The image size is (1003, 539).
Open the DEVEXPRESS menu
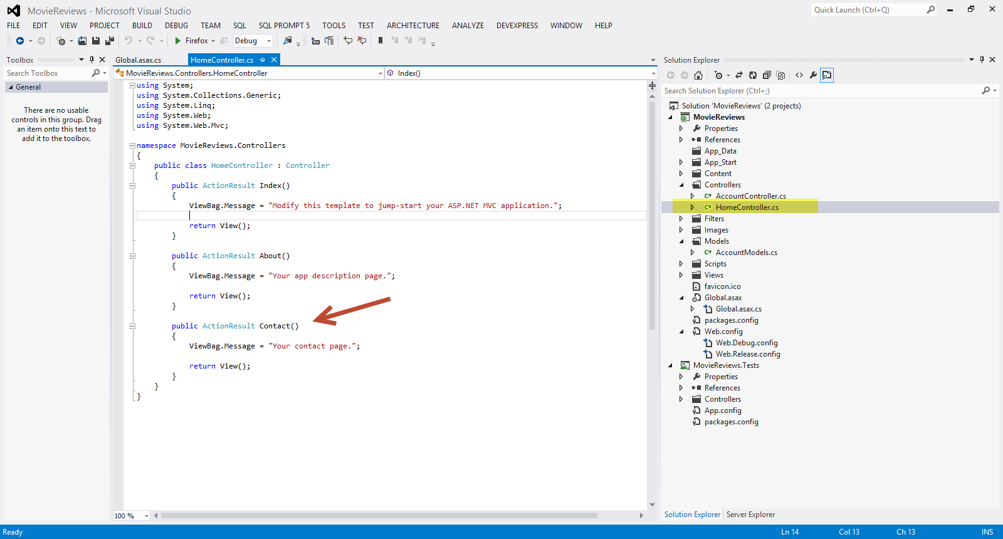[x=517, y=26]
